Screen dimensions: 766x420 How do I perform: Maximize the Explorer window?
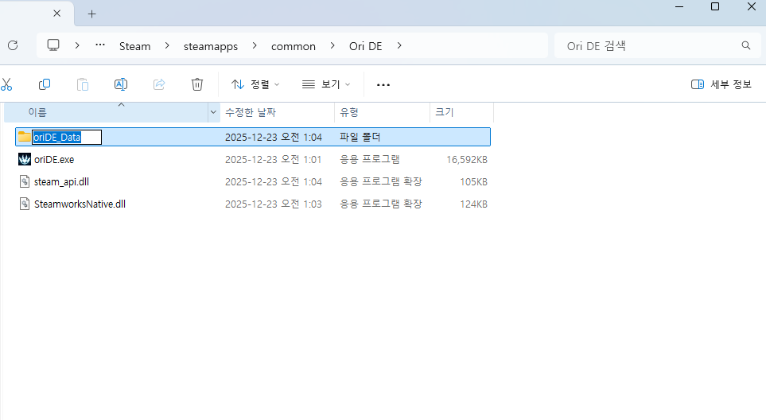(715, 6)
